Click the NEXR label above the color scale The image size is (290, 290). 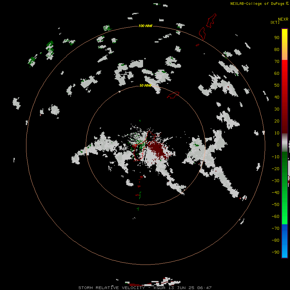point(283,19)
